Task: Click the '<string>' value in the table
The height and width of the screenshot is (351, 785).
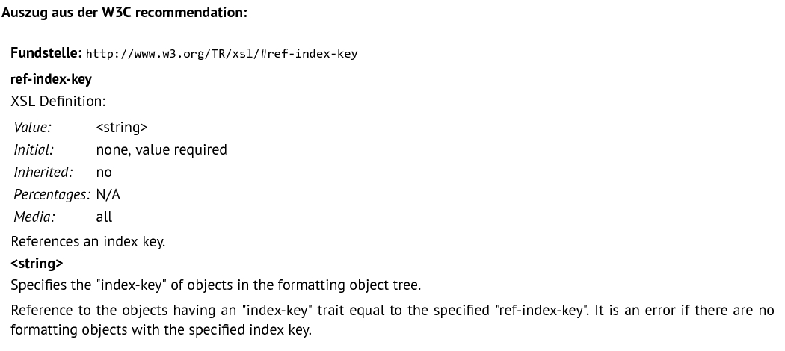Action: (x=122, y=128)
